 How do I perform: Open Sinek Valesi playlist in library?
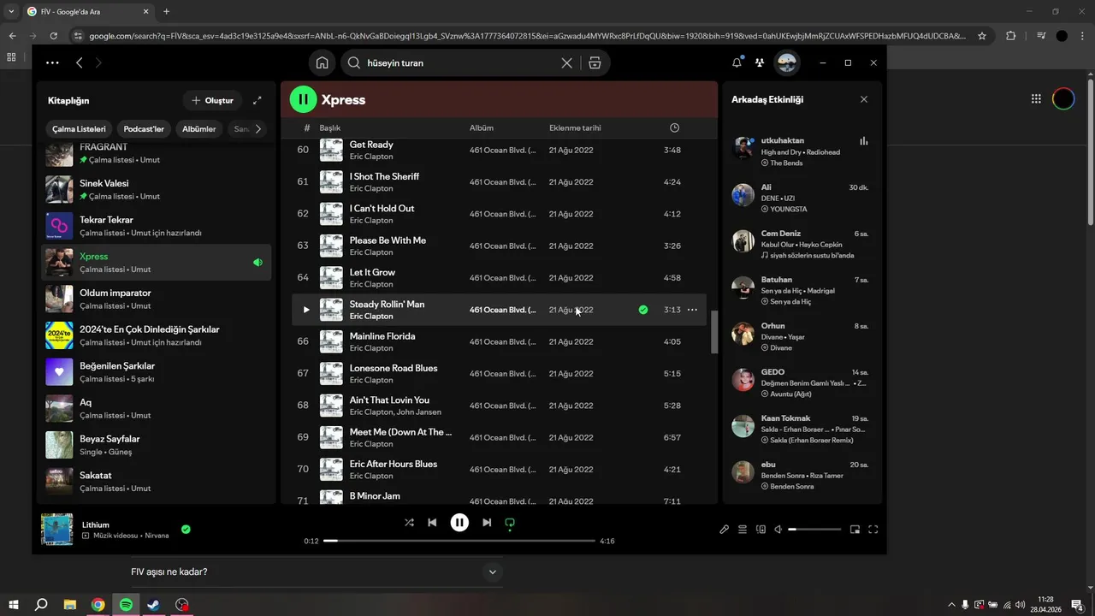(x=156, y=189)
